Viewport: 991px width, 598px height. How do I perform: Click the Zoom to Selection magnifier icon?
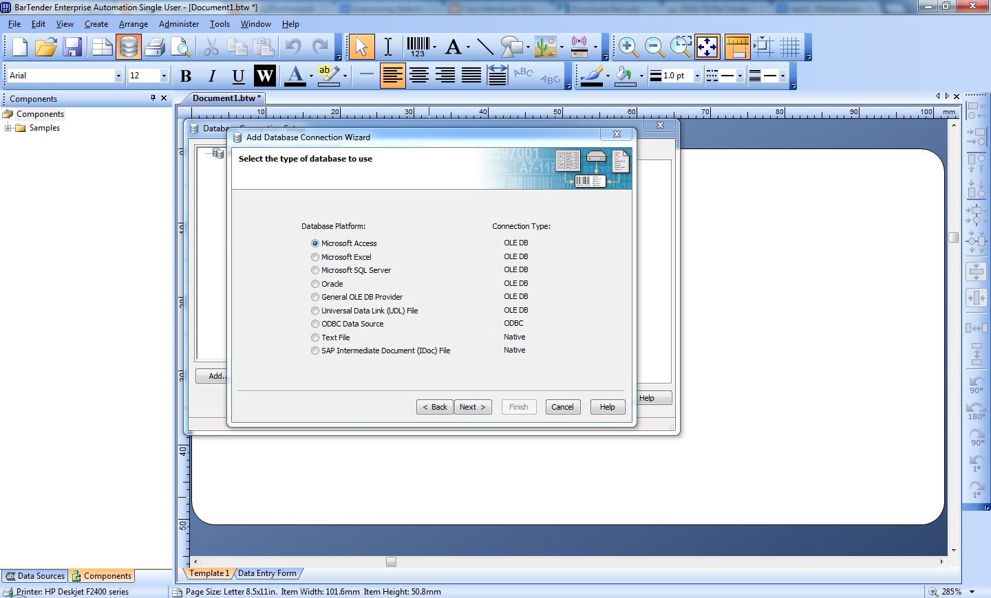pyautogui.click(x=681, y=47)
